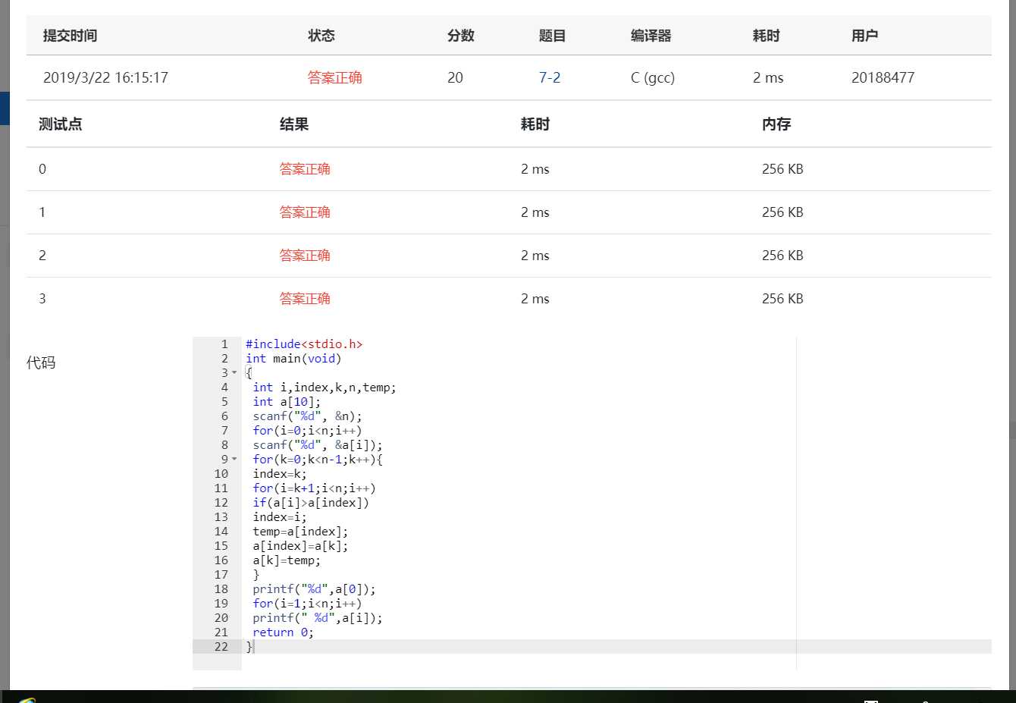Image resolution: width=1016 pixels, height=703 pixels.
Task: Open problem link 7-2
Action: click(550, 77)
